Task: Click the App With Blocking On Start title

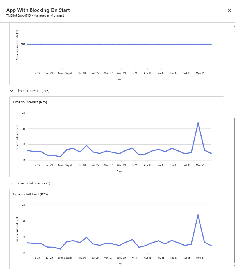Action: [x=38, y=10]
